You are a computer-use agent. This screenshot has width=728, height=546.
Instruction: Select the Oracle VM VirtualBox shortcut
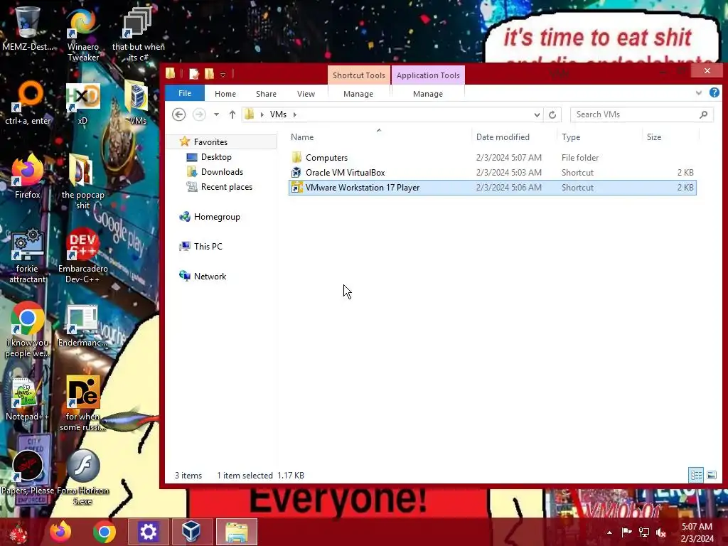tap(492, 172)
